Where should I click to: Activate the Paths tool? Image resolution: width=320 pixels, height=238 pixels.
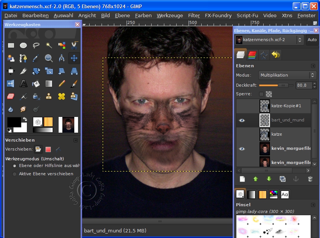23,58
